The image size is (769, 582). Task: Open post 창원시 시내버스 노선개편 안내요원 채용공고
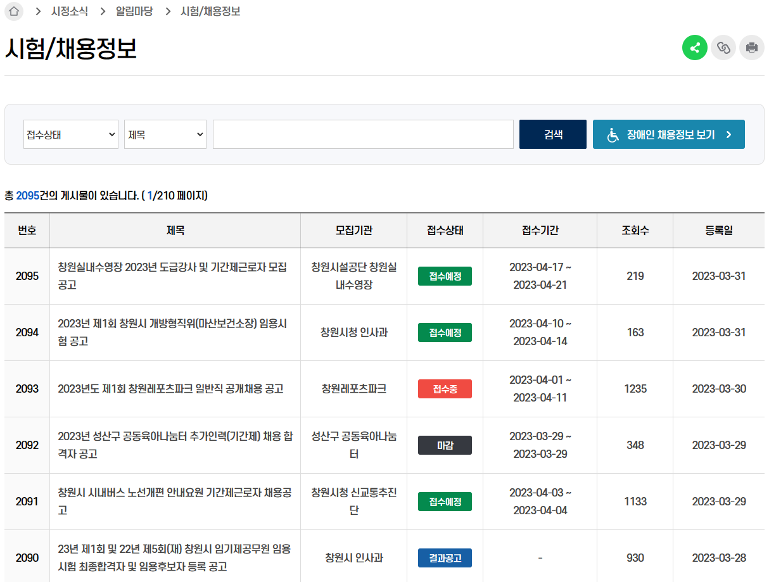click(x=174, y=502)
